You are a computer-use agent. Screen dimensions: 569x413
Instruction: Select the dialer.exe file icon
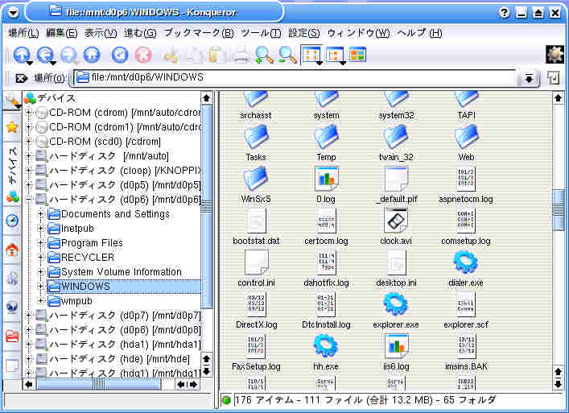(x=465, y=269)
